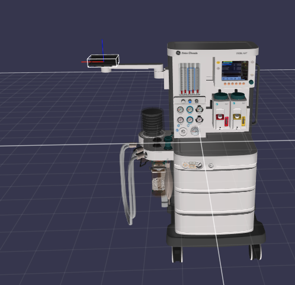Click the GE logo on the machine

178,53
